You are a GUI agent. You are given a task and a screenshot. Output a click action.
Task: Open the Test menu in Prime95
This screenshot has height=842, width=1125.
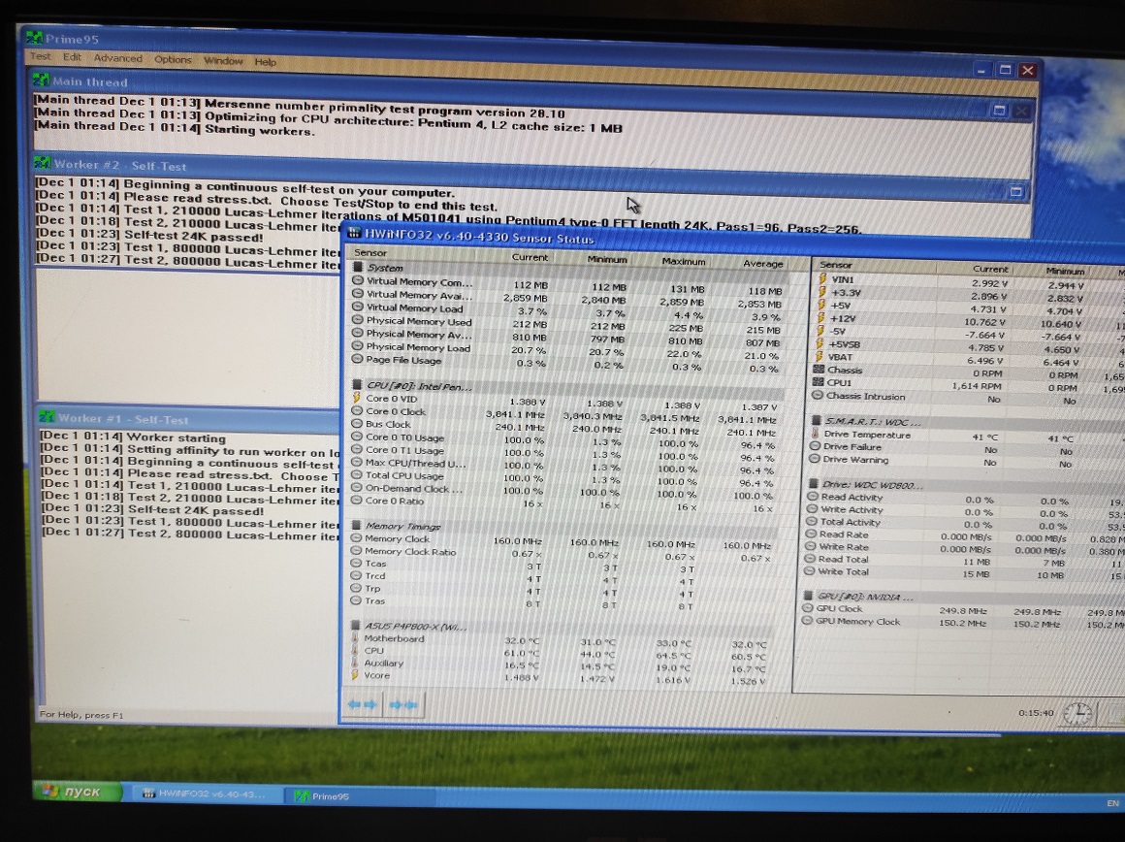(x=41, y=56)
